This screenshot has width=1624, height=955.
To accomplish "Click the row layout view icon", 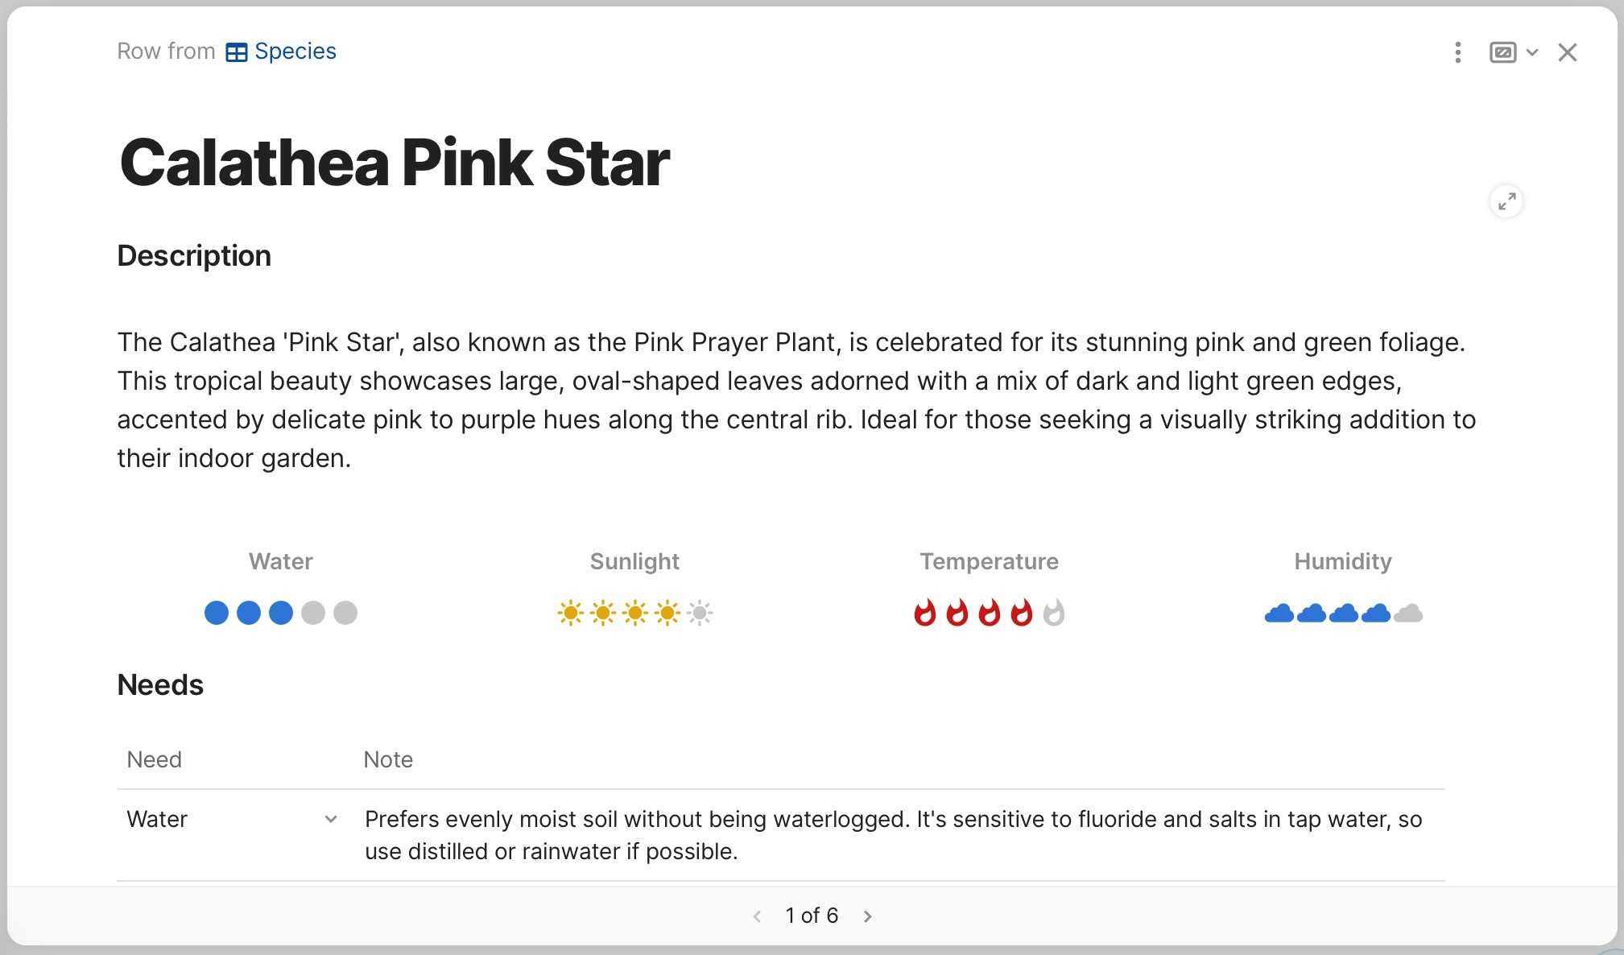I will click(1502, 52).
